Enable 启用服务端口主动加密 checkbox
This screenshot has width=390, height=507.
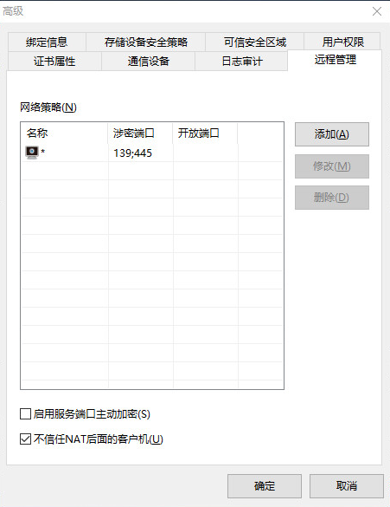coord(25,414)
